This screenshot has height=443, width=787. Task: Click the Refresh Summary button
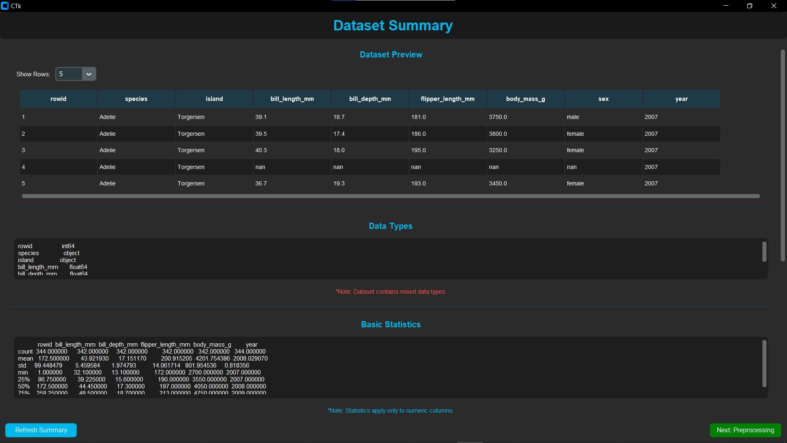coord(41,430)
